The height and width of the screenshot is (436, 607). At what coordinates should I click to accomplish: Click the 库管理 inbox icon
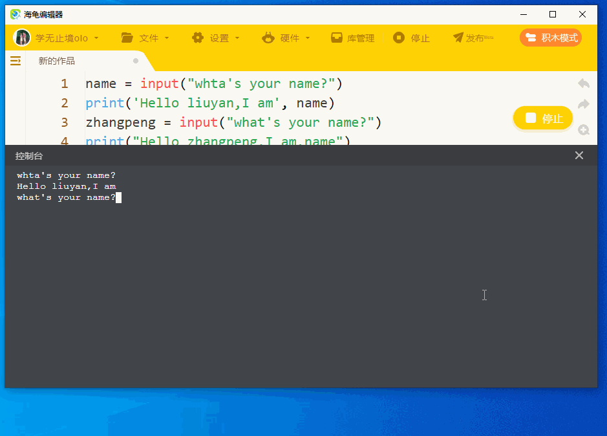[x=336, y=38]
